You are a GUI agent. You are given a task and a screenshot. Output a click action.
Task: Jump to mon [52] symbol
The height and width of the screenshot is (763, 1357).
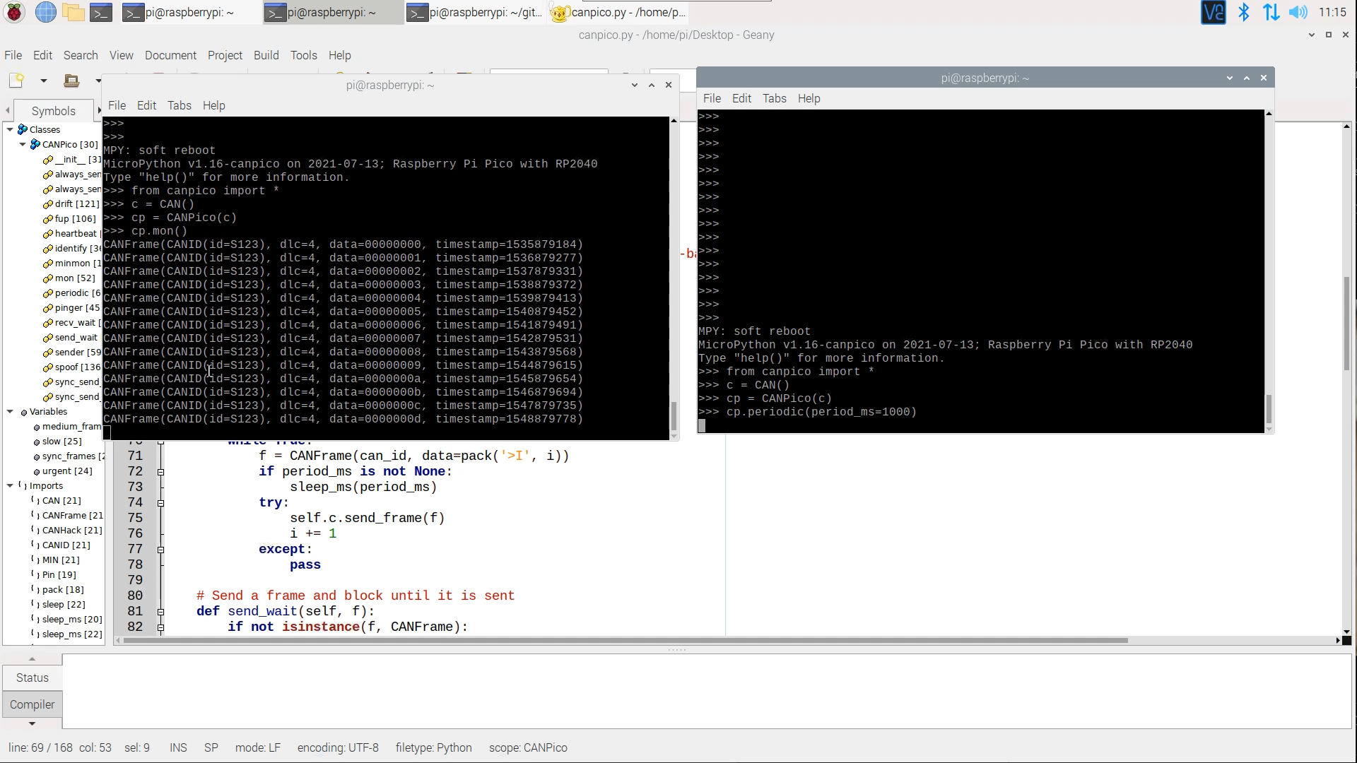[75, 278]
